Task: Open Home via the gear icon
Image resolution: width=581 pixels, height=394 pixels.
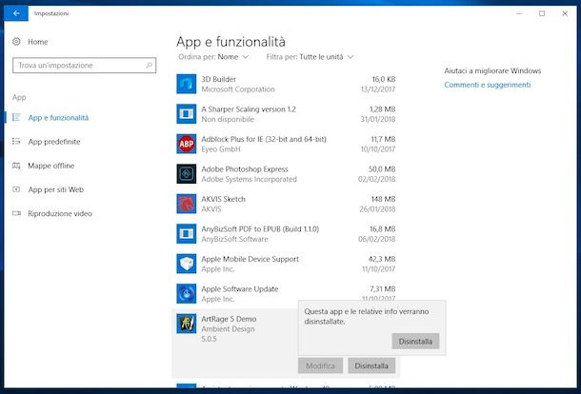Action: tap(16, 42)
